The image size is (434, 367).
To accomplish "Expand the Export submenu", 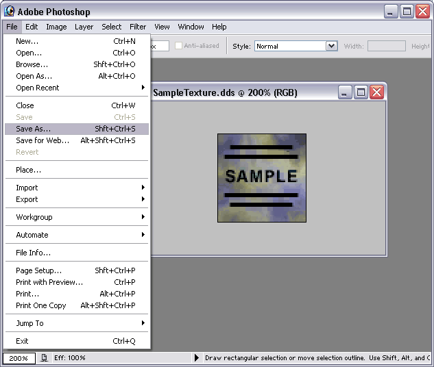I will 77,199.
